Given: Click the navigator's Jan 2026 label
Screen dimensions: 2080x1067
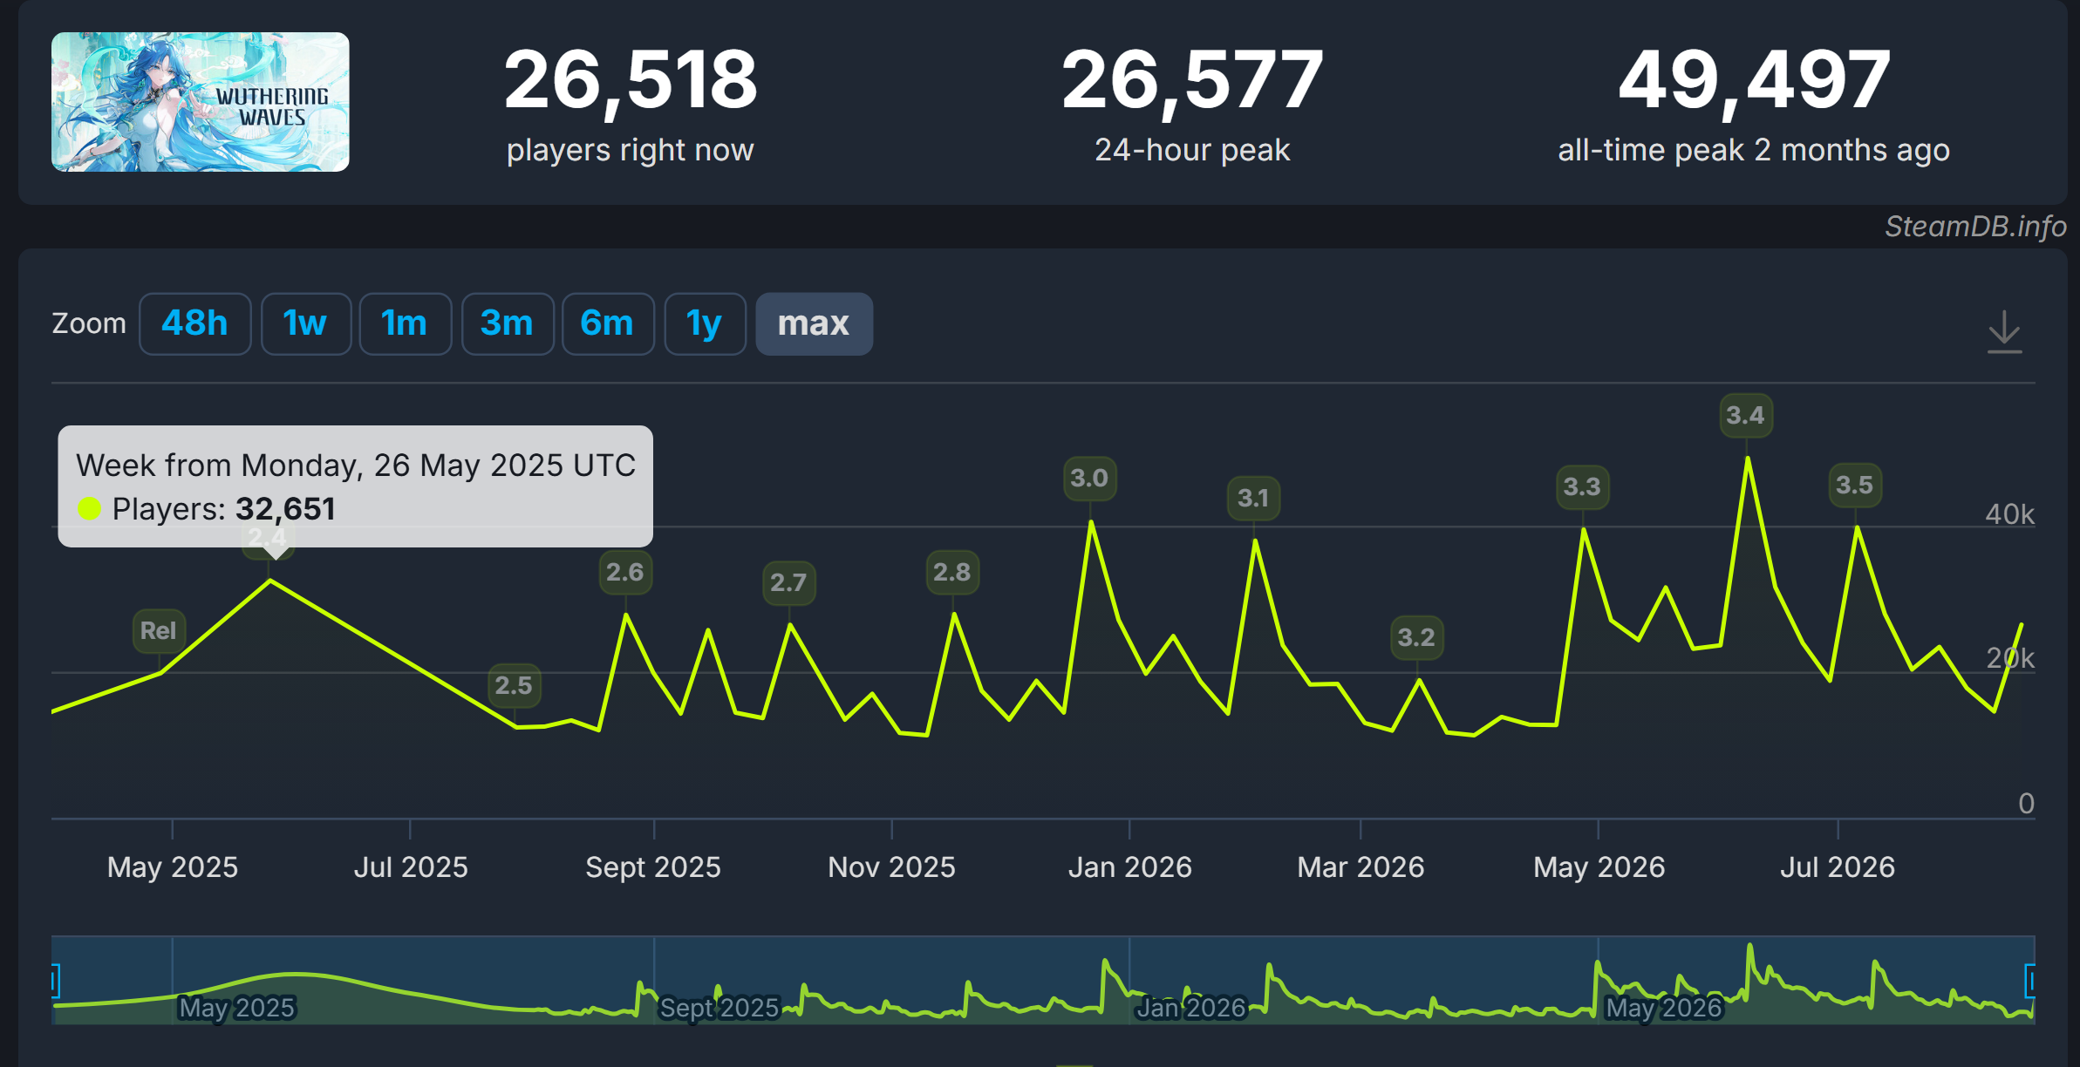Looking at the screenshot, I should click(x=1191, y=1008).
